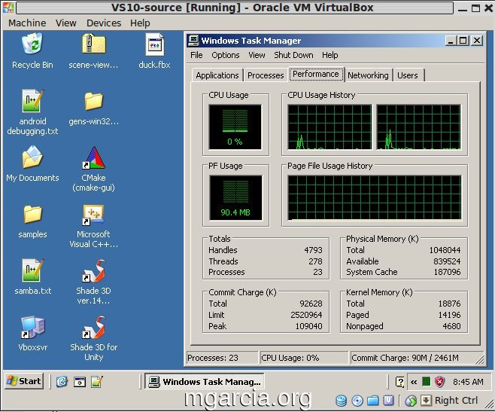The height and width of the screenshot is (412, 495).
Task: Open Task Manager View menu
Action: (257, 55)
